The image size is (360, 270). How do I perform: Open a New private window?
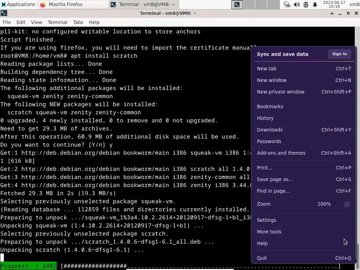point(304,92)
